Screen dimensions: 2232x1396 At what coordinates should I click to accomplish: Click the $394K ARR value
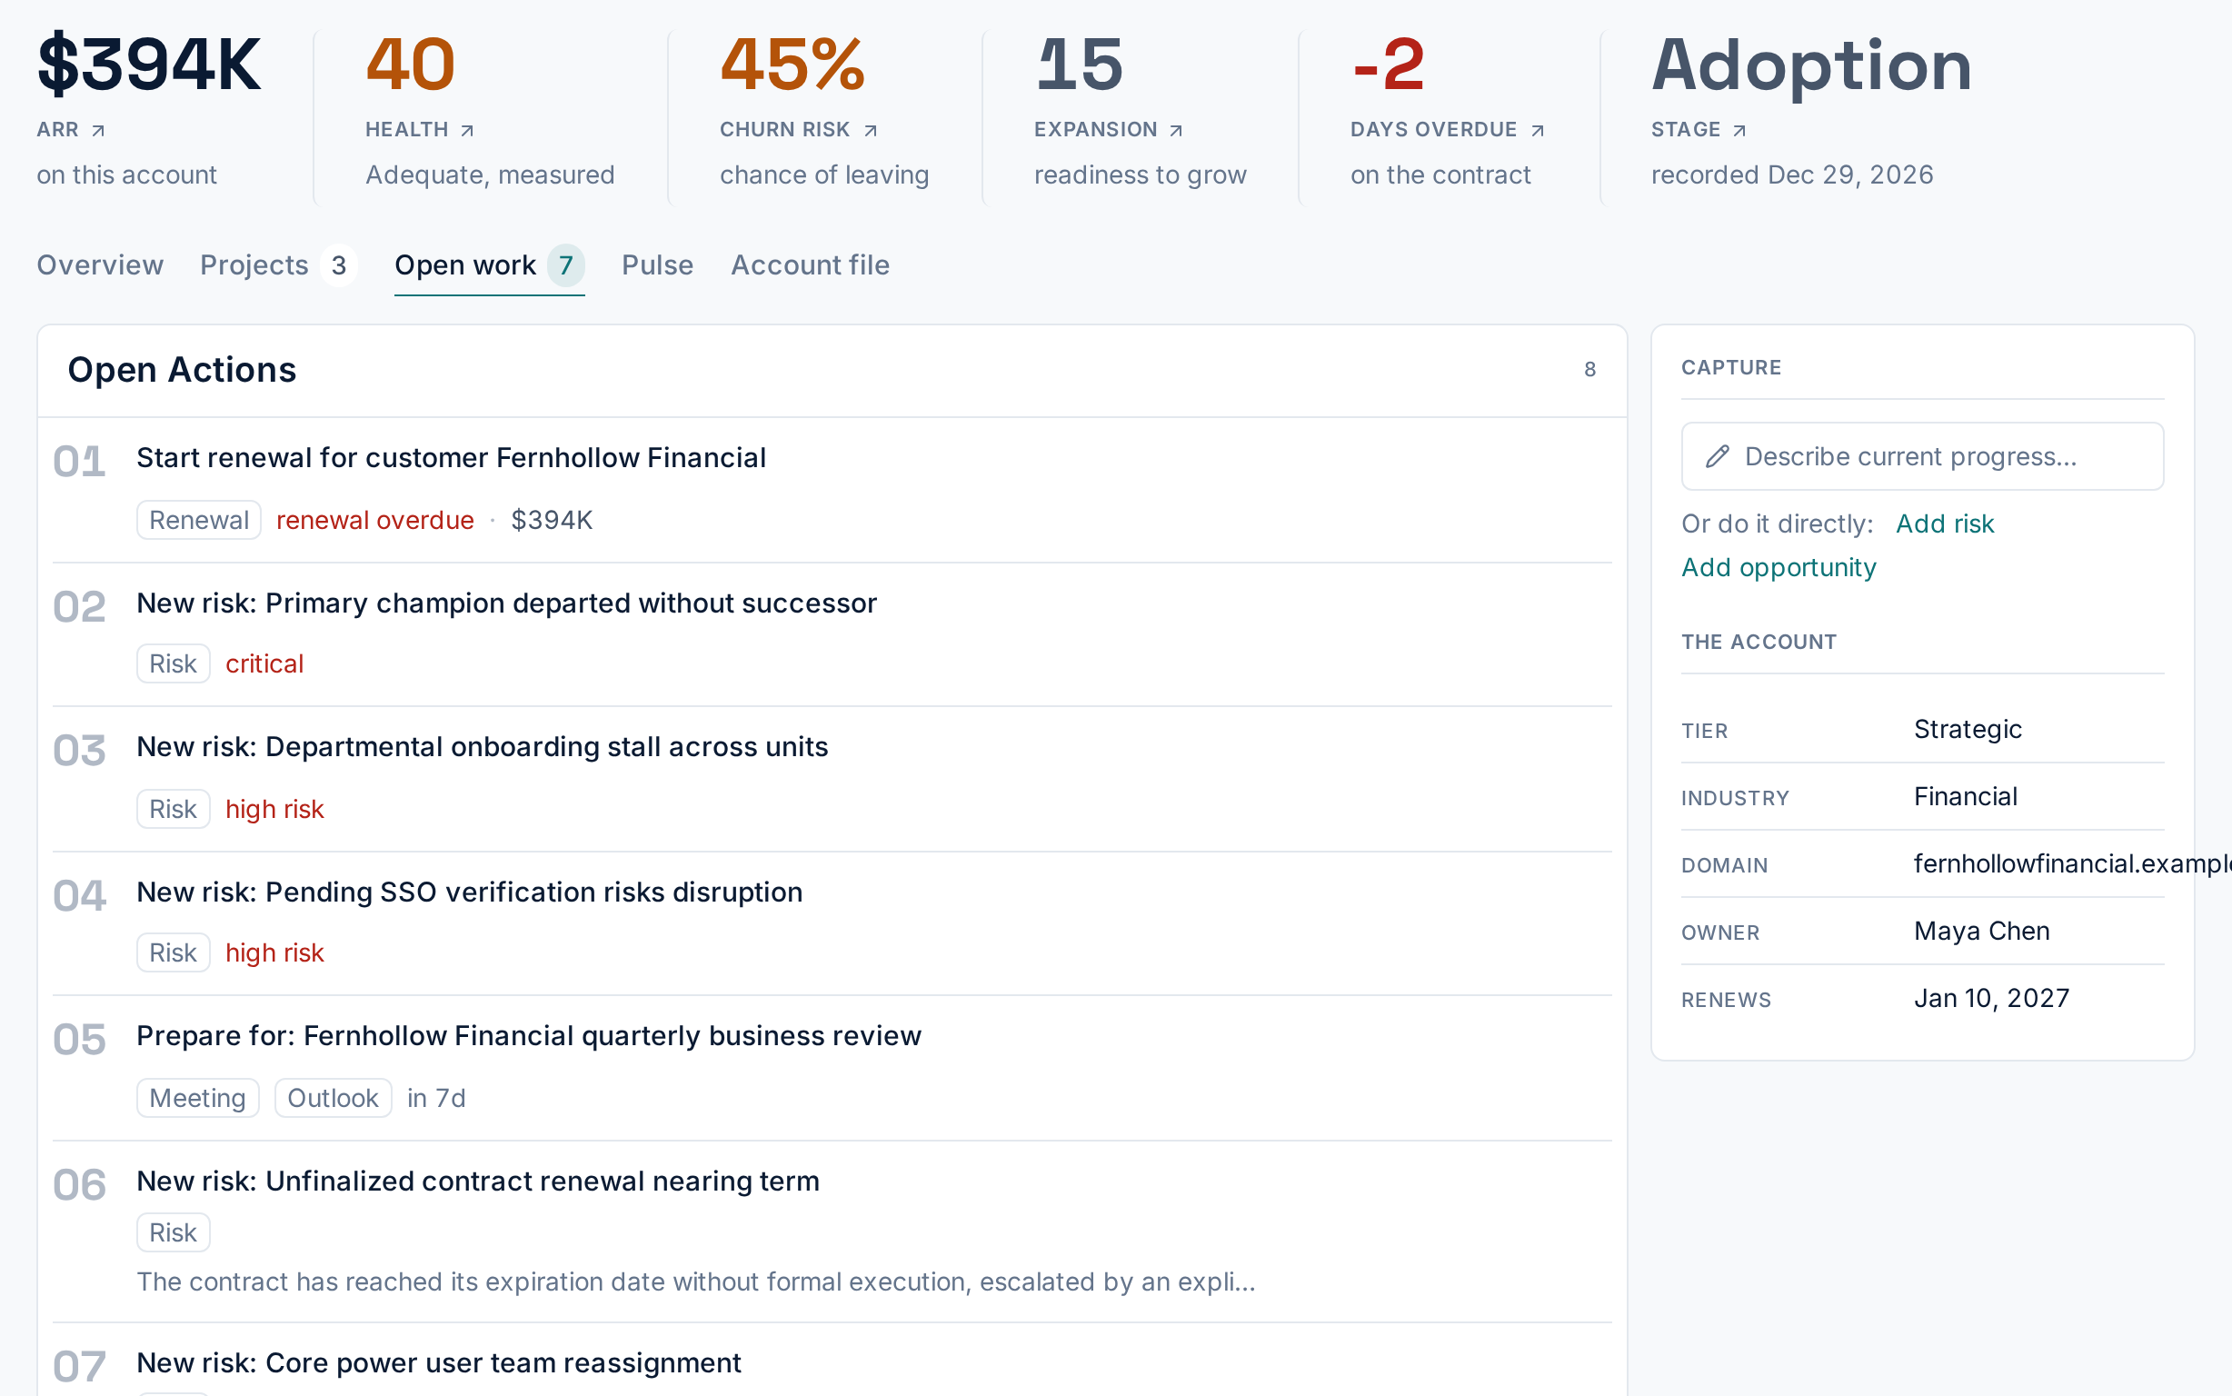pyautogui.click(x=150, y=65)
